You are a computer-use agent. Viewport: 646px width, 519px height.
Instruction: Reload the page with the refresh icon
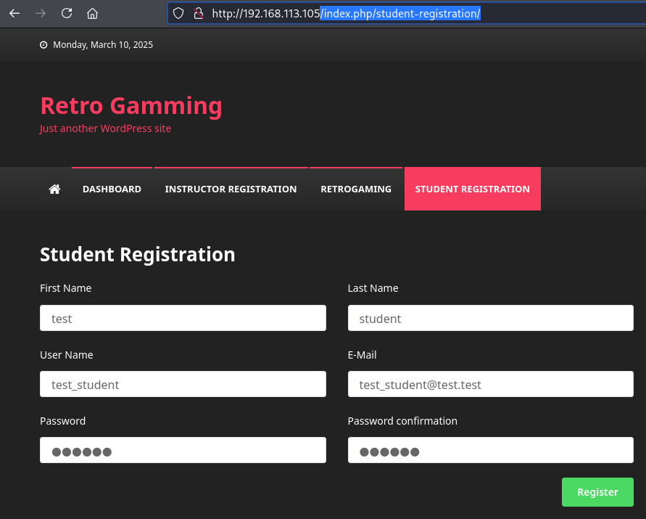(66, 13)
